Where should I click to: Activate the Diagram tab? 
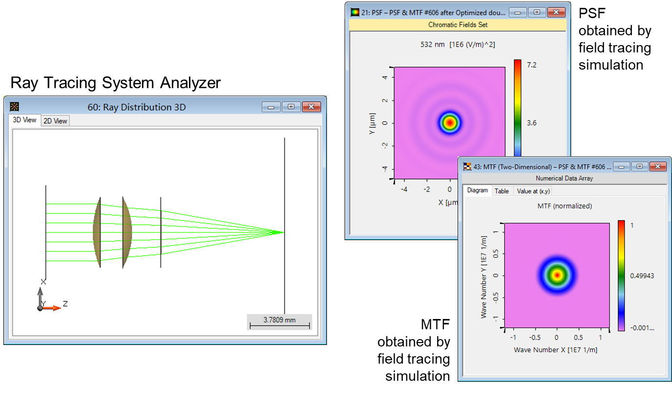pyautogui.click(x=477, y=191)
